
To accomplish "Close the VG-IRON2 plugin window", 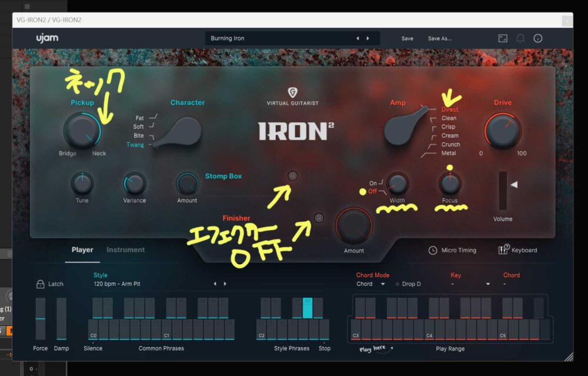I will (x=567, y=21).
